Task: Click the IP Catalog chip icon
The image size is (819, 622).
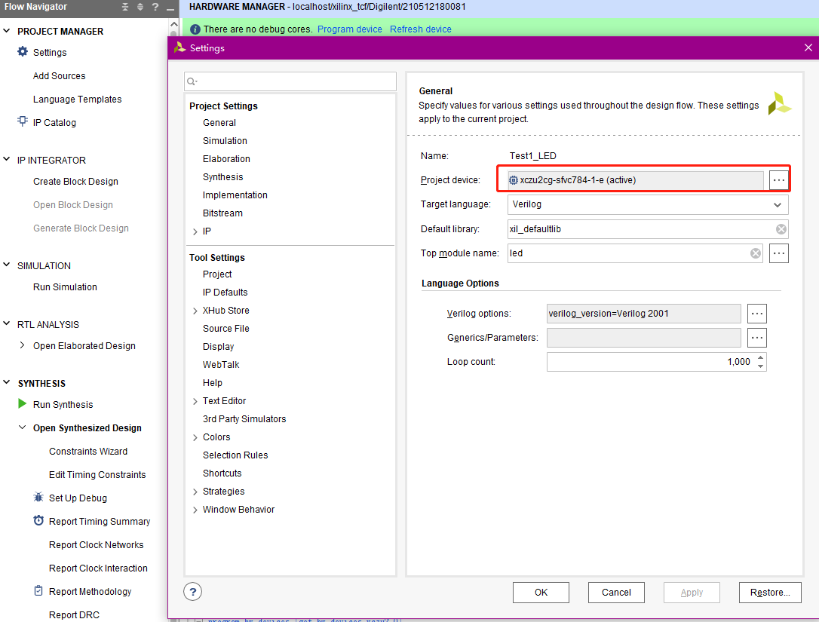Action: (23, 121)
